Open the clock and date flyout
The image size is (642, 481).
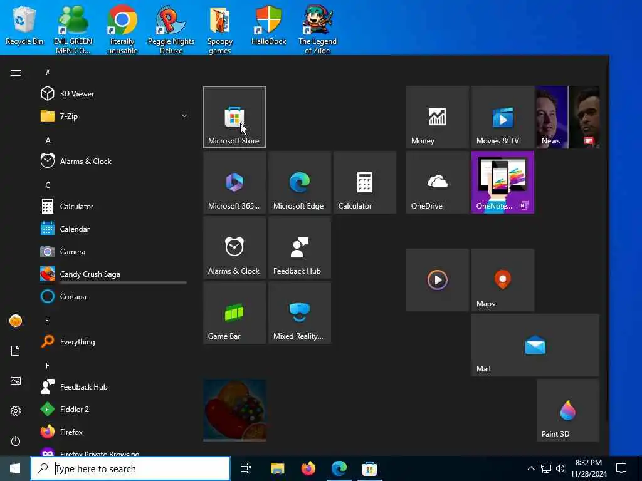click(x=589, y=468)
